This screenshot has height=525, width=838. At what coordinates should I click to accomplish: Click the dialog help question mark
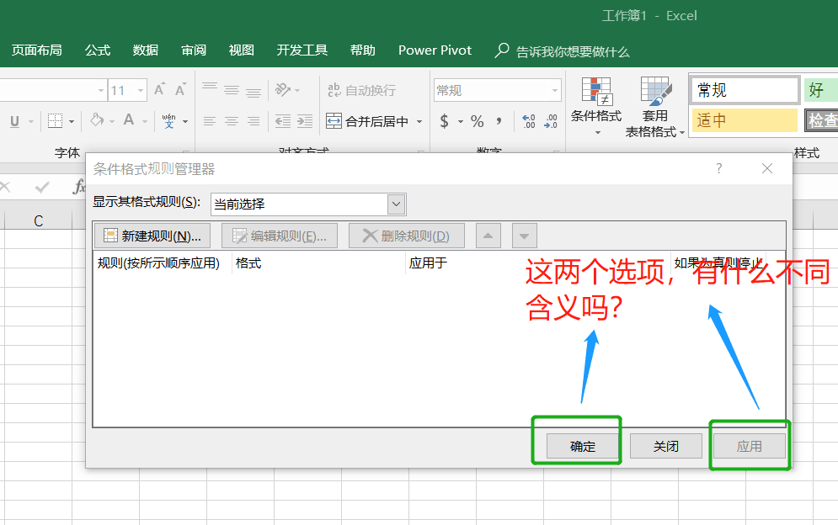[718, 169]
